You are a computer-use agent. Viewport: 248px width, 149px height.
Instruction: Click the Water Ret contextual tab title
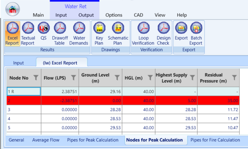coord(75,6)
